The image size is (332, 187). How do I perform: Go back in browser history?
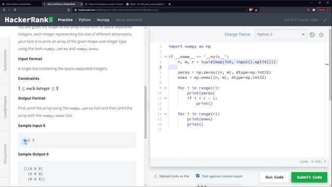point(4,10)
